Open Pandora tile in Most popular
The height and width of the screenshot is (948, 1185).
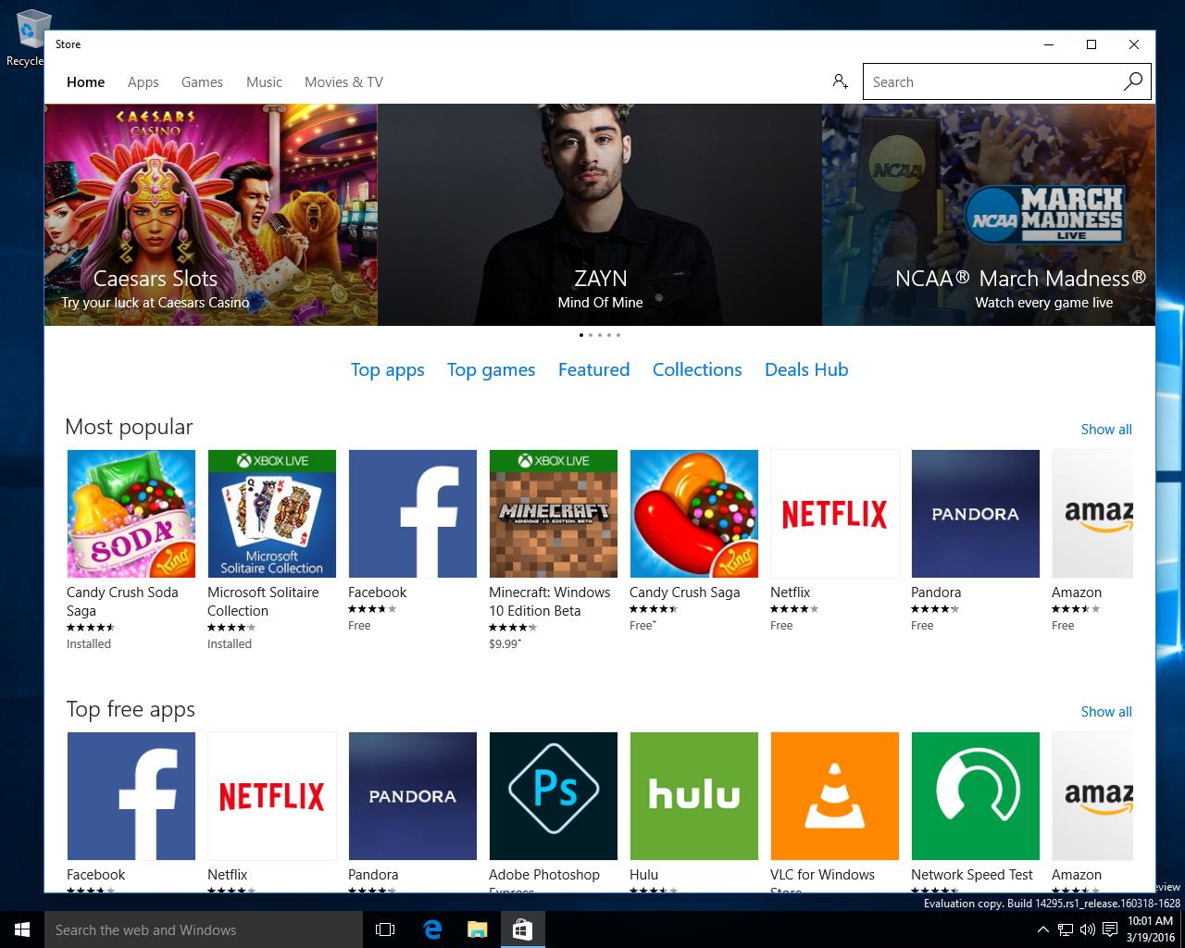coord(976,514)
